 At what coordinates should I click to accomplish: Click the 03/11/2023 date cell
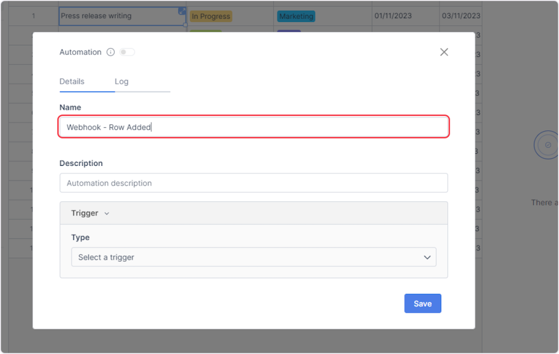[460, 16]
